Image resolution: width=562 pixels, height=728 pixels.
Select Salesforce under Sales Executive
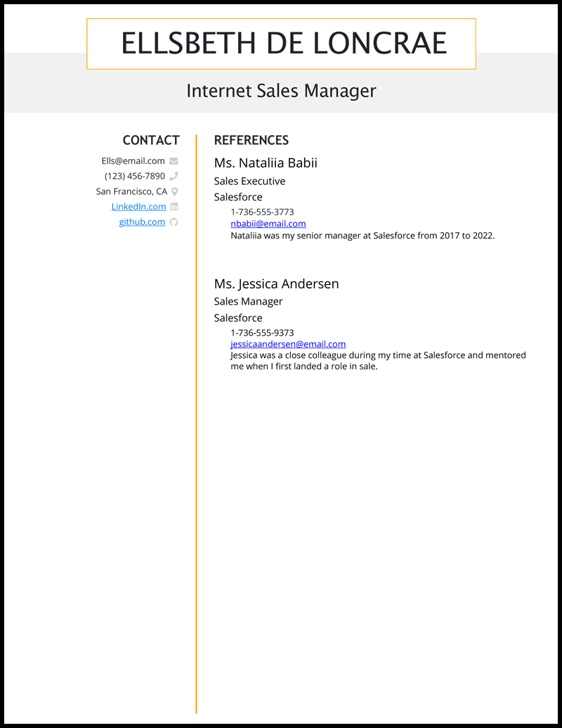[x=238, y=197]
